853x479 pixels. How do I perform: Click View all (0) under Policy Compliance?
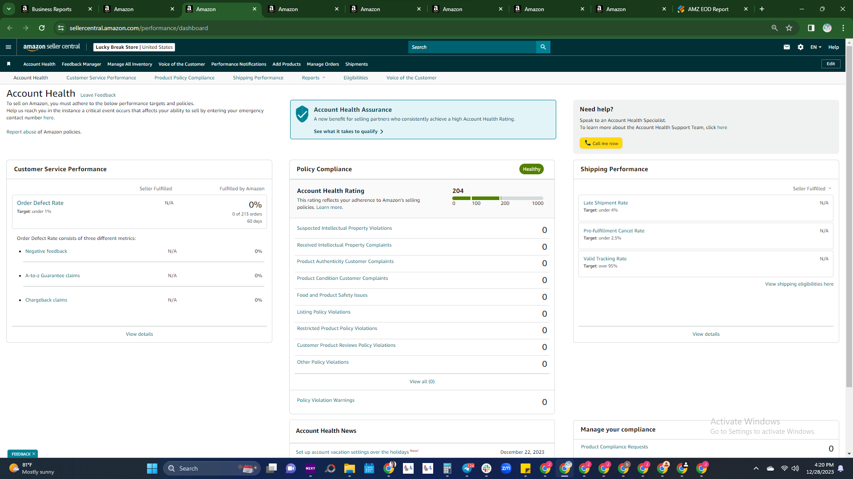[422, 381]
